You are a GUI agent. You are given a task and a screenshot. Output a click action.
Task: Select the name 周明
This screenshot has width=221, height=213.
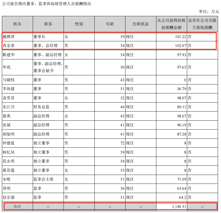(6, 188)
